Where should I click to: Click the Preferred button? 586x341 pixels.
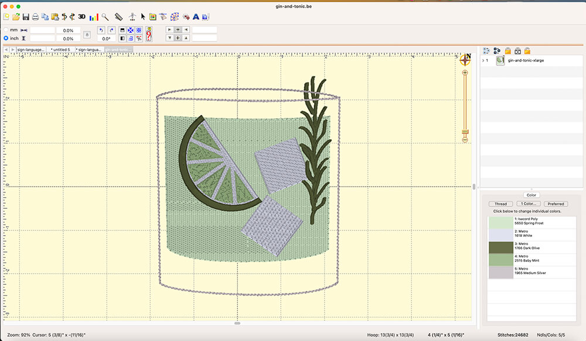[x=556, y=204]
